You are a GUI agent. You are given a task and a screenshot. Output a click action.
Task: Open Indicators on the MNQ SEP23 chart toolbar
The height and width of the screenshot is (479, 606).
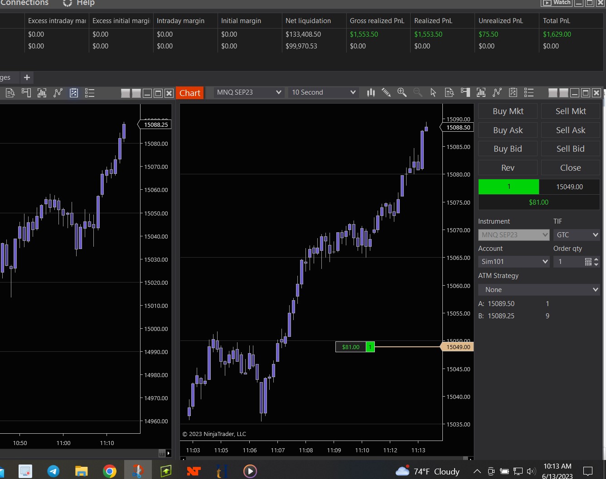tap(497, 92)
